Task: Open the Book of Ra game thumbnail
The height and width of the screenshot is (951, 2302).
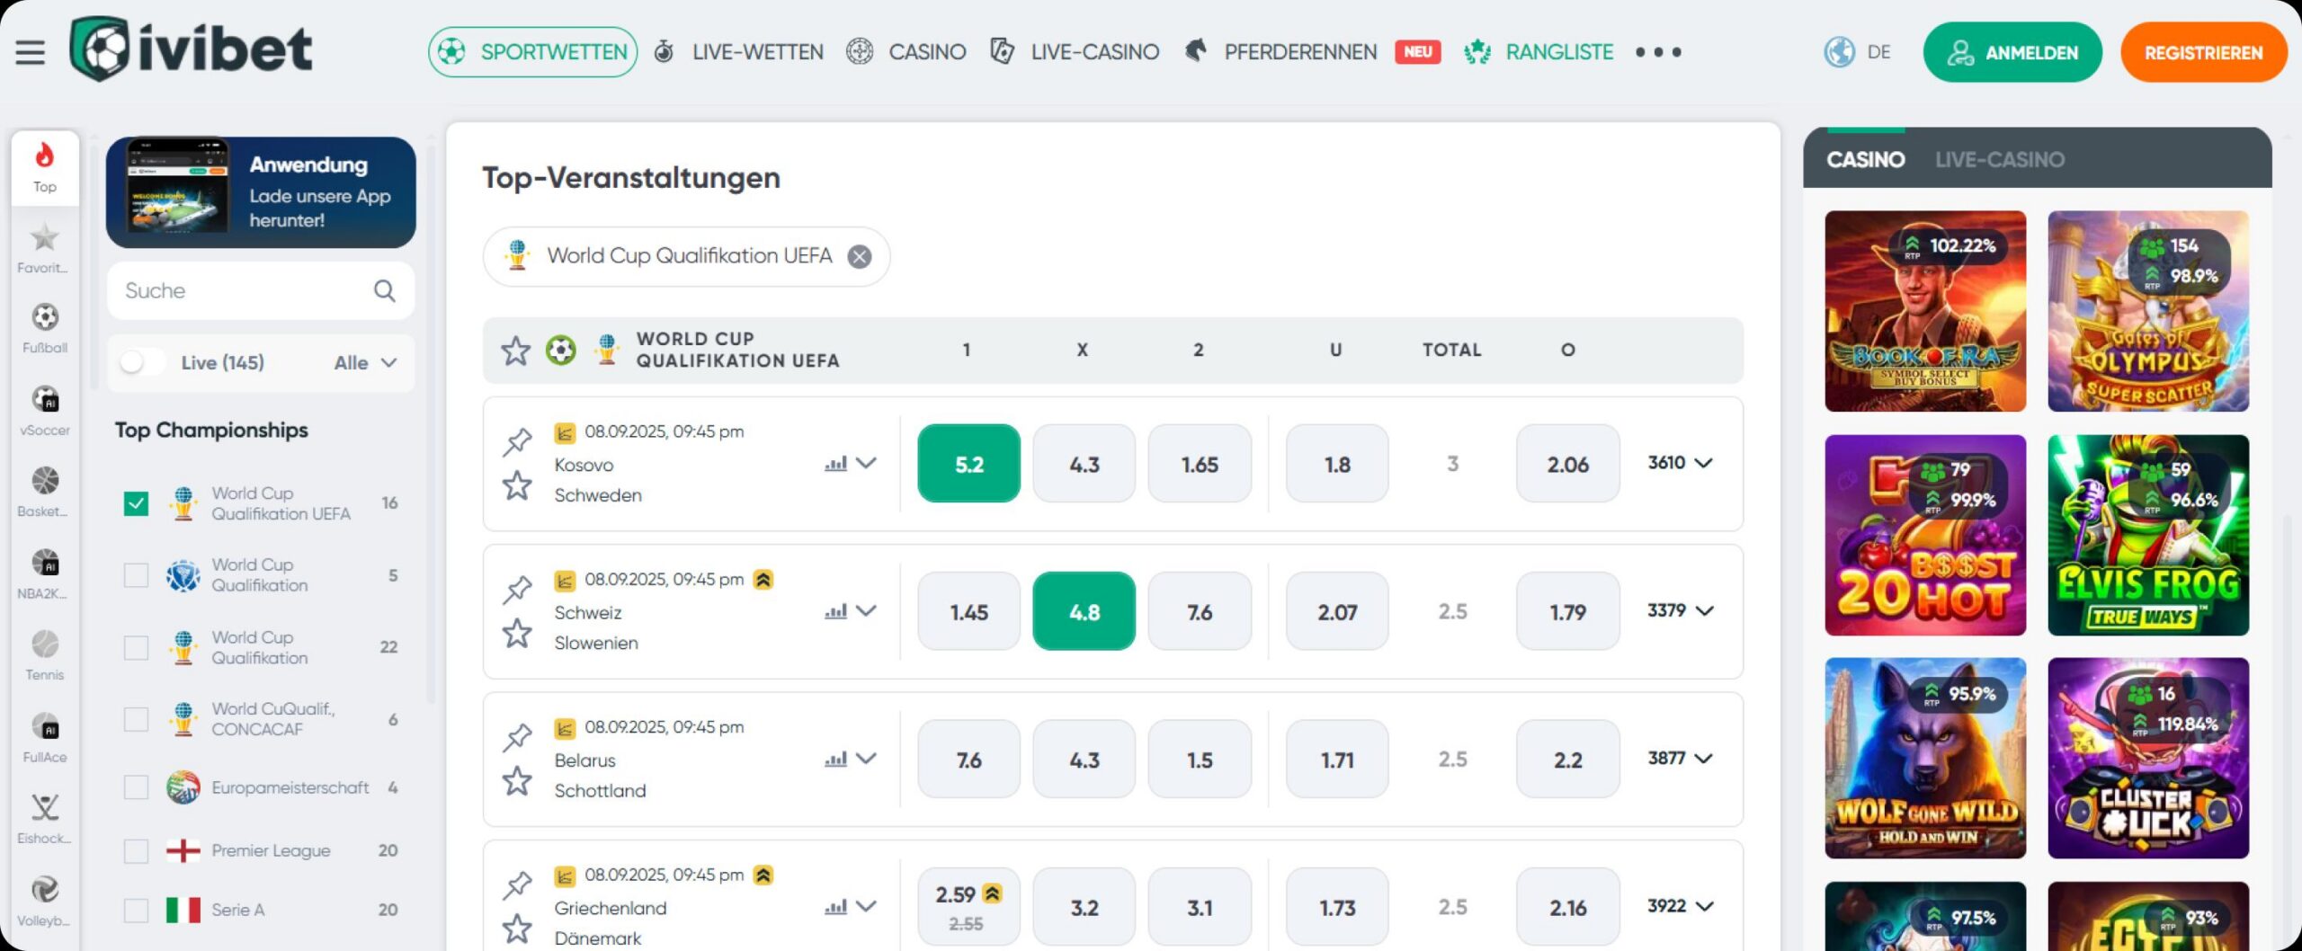Action: tap(1926, 311)
